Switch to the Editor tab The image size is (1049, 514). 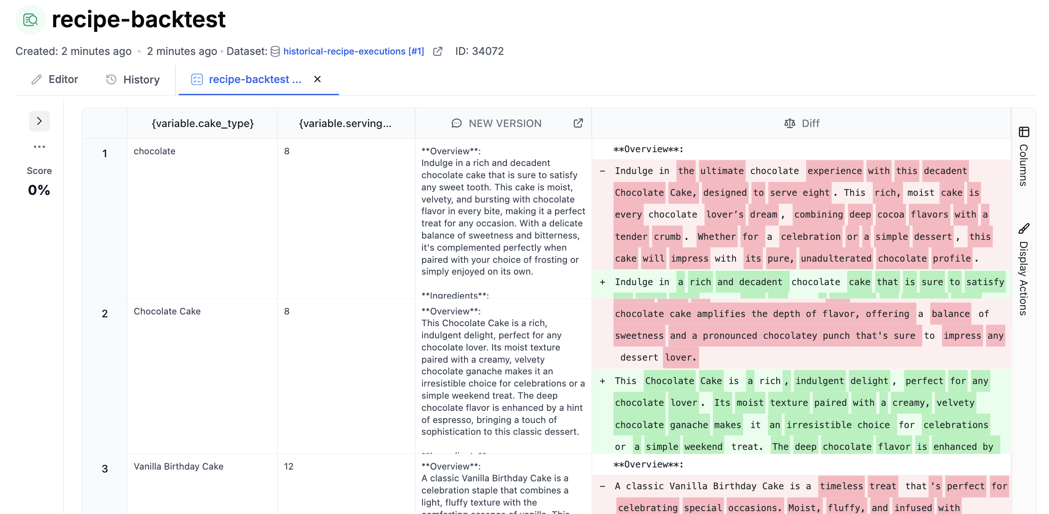(x=63, y=79)
